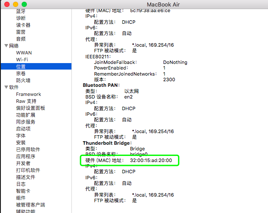Viewport: 268px width, 213px height.
Task: Select 打印机软件 in the sidebar
Action: point(28,170)
